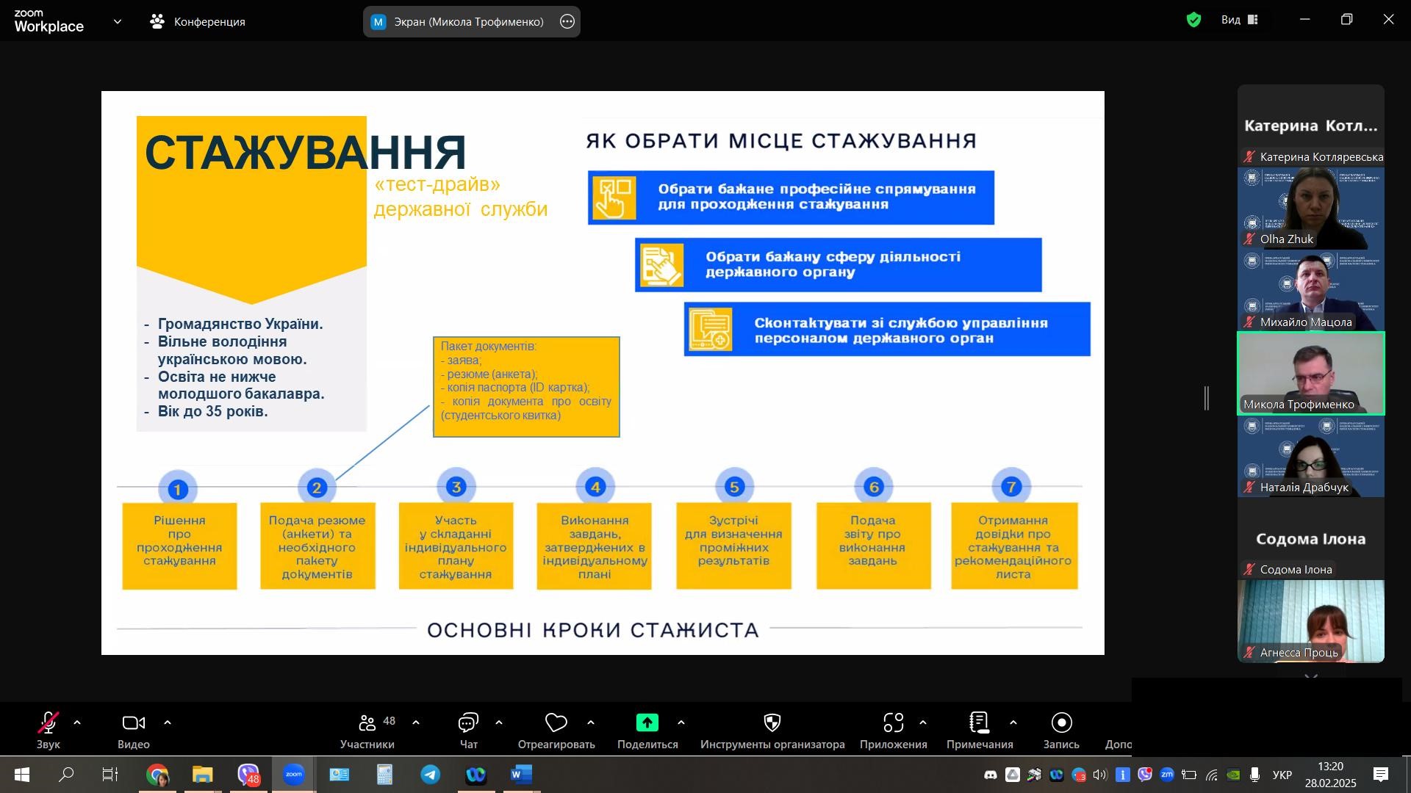The height and width of the screenshot is (793, 1411).
Task: Open Telegram from the Windows taskbar
Action: click(431, 775)
